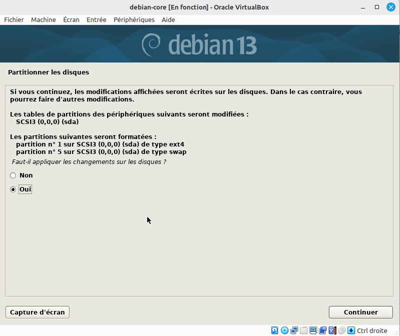The image size is (400, 336).
Task: Click the V virtualization chip icon
Action: [332, 330]
